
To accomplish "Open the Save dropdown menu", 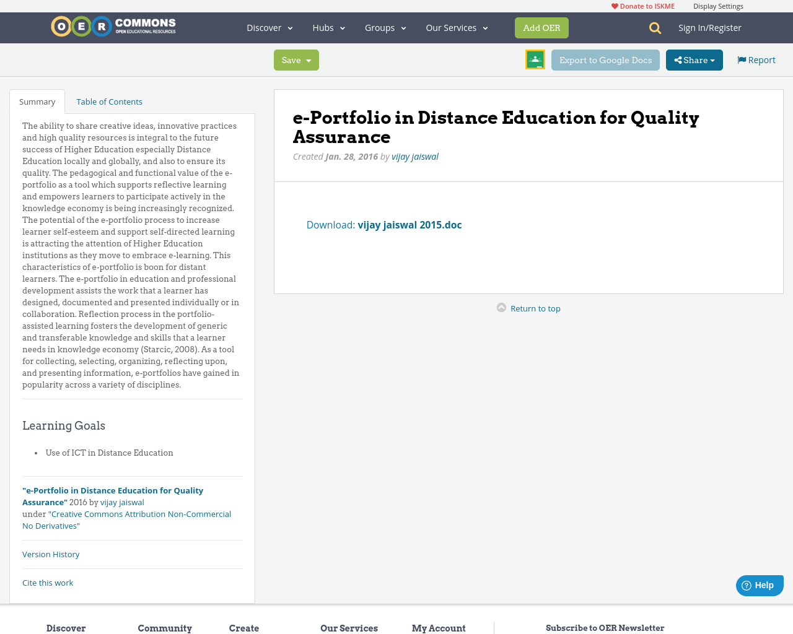I will coord(296,59).
